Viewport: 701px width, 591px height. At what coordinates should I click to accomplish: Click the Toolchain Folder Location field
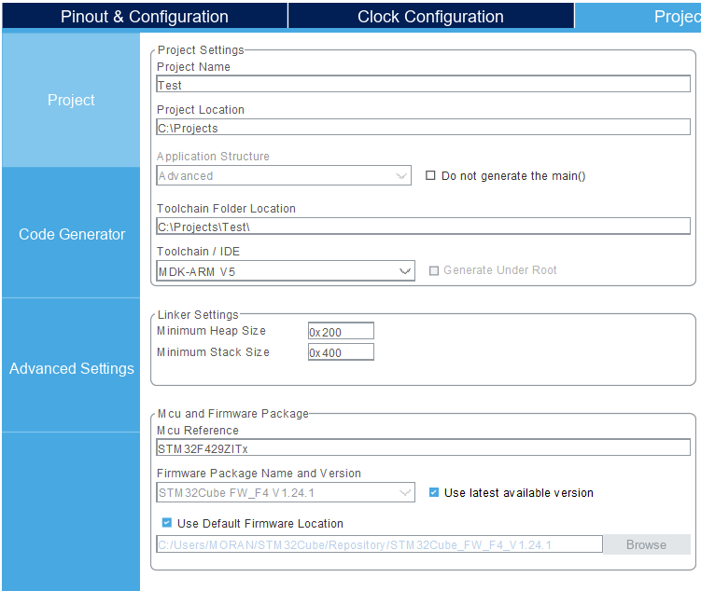(423, 227)
